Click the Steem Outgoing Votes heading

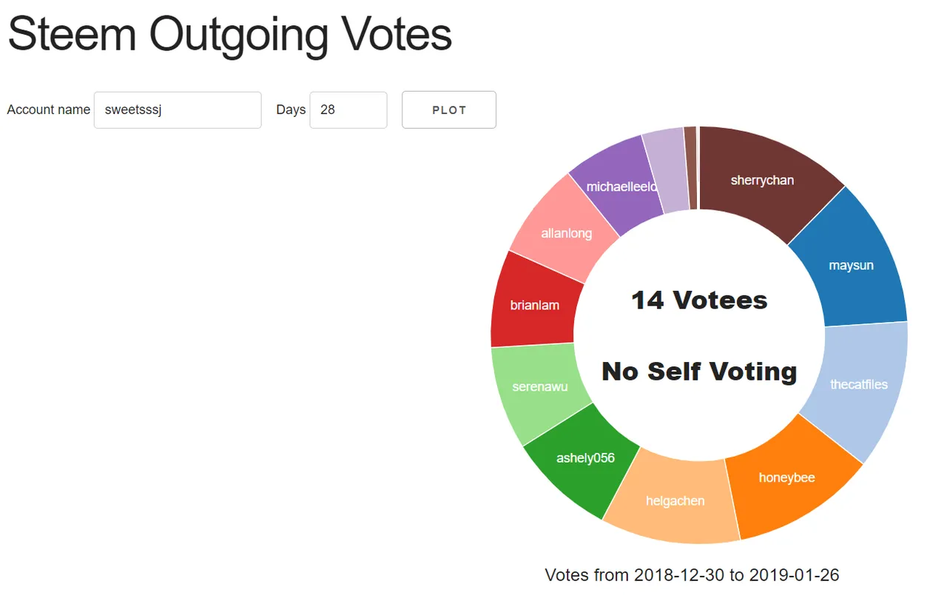point(229,34)
